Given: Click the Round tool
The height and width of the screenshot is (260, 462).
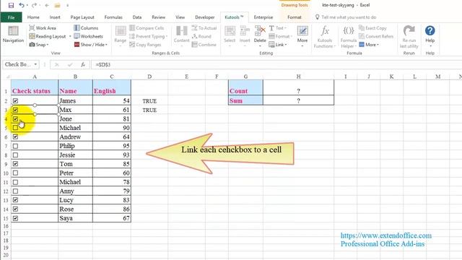Looking at the screenshot, I should click(x=201, y=36).
